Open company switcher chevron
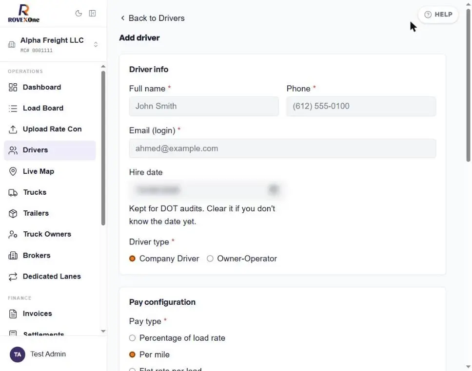 [96, 44]
